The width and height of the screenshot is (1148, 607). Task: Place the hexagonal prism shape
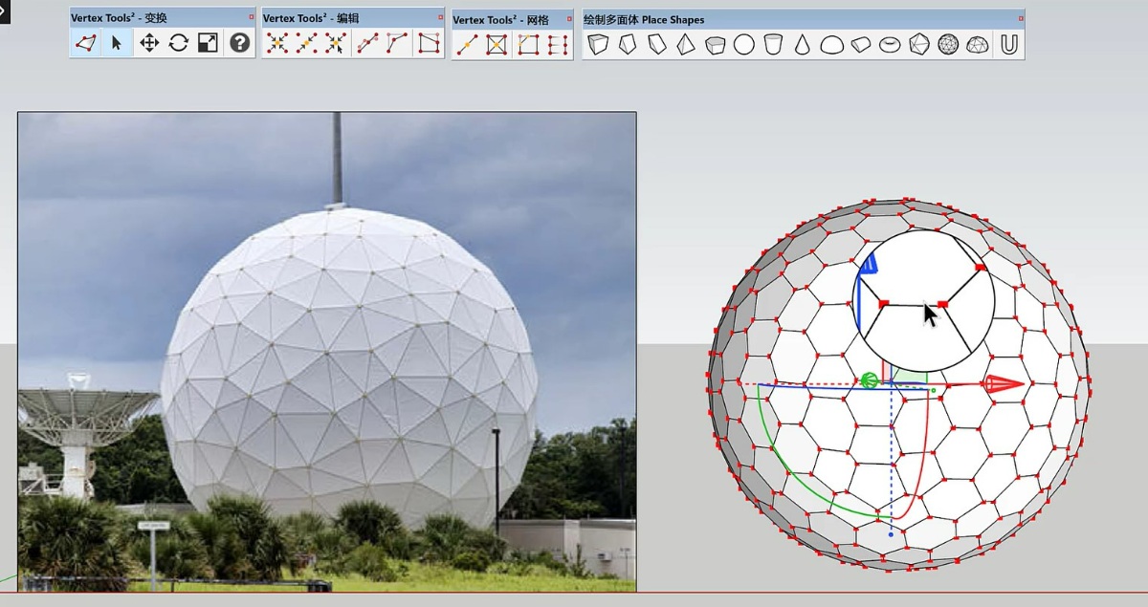tap(715, 44)
